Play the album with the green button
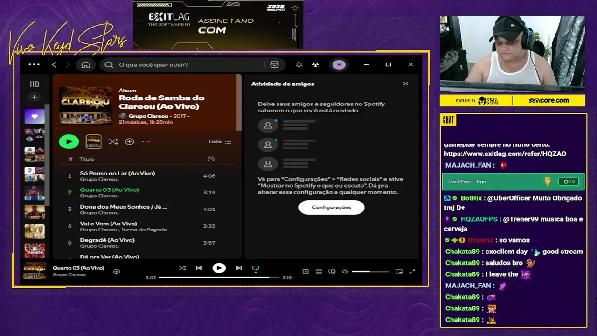 coord(69,141)
